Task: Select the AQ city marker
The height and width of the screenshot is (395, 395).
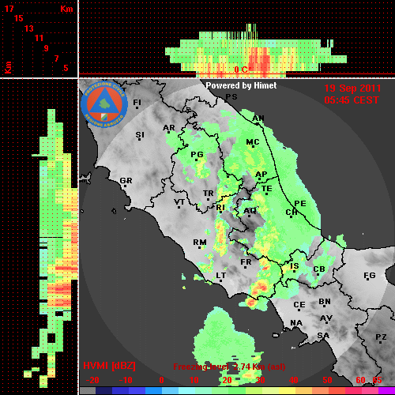Action: tap(249, 216)
